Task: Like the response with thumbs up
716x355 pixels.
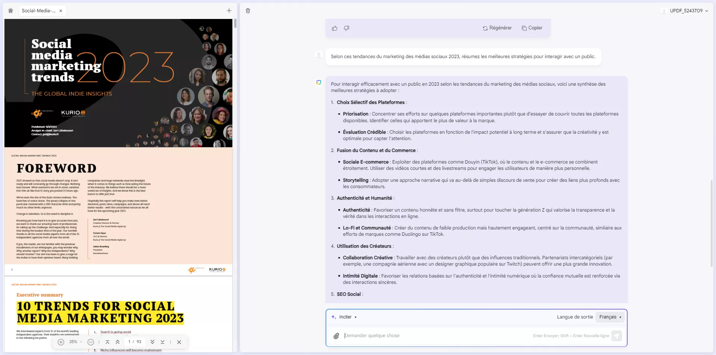Action: click(335, 28)
